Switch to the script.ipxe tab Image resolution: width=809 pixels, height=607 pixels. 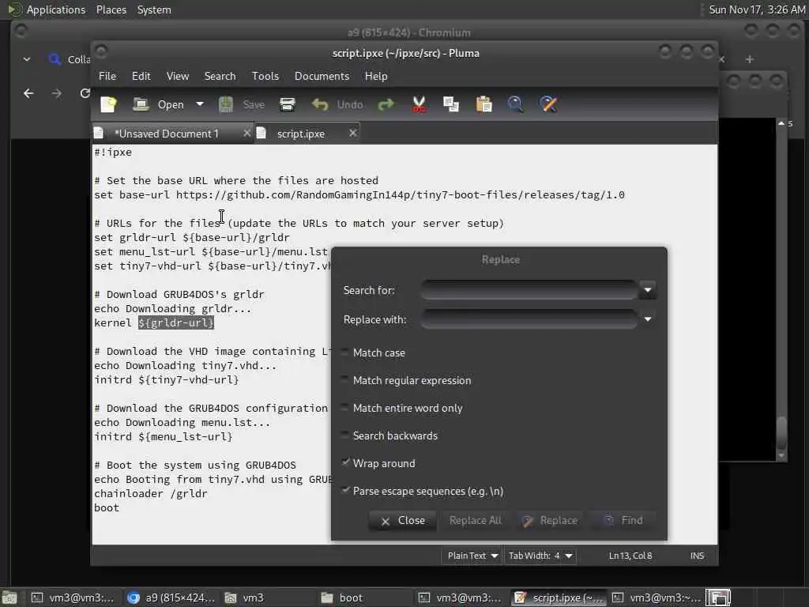tap(301, 134)
